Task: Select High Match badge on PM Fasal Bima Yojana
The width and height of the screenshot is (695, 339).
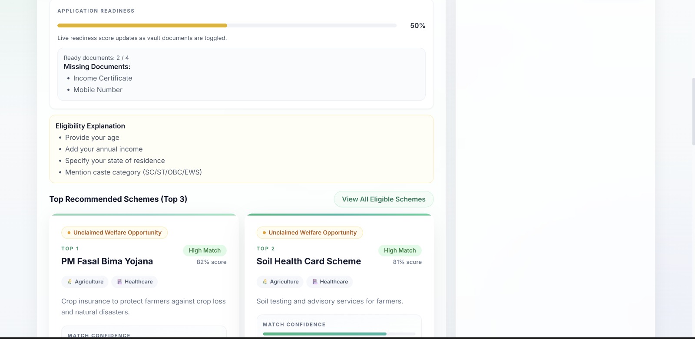Action: 205,250
